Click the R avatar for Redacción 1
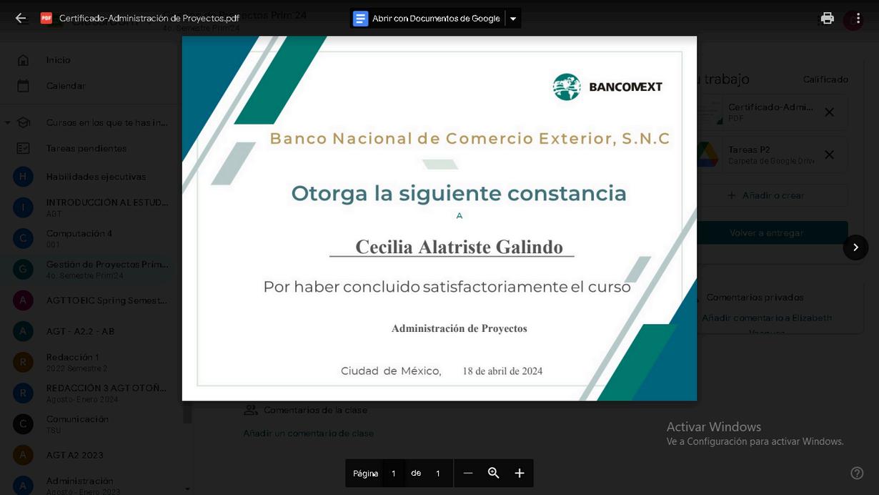 (23, 362)
